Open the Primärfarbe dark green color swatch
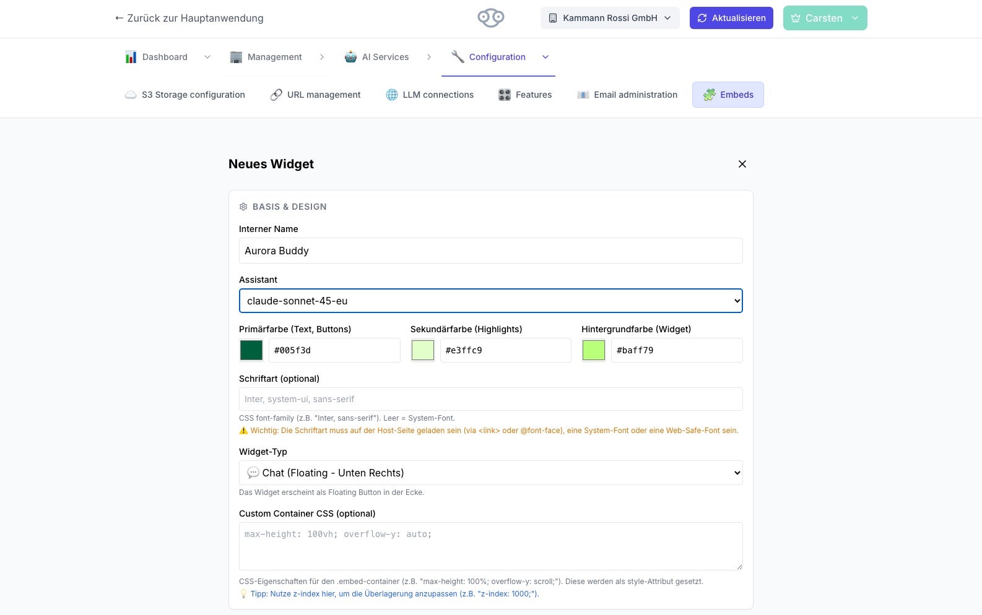 pos(251,350)
